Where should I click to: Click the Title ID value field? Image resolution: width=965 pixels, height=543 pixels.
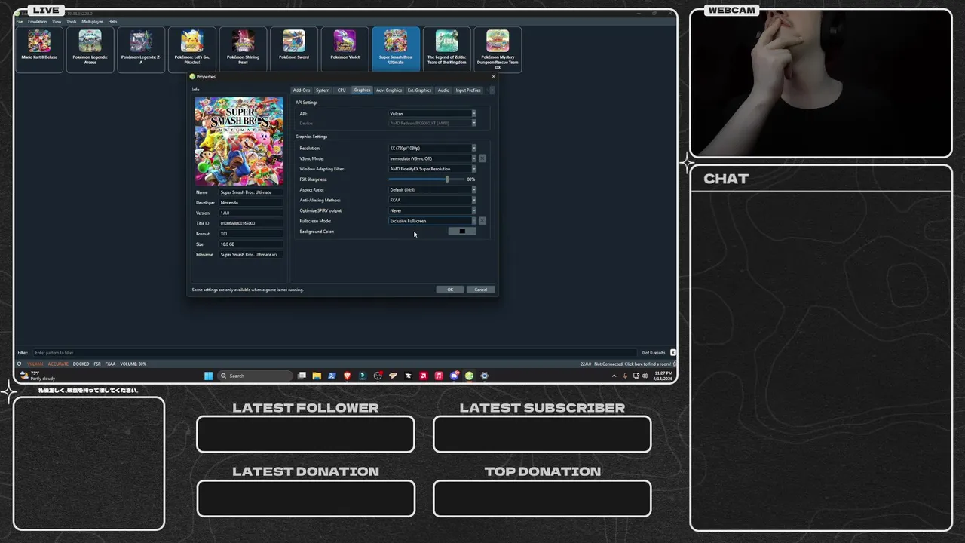[251, 223]
